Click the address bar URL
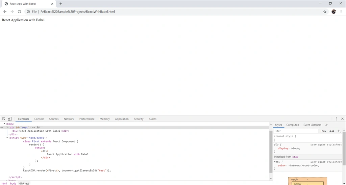The image size is (346, 185). [78, 12]
